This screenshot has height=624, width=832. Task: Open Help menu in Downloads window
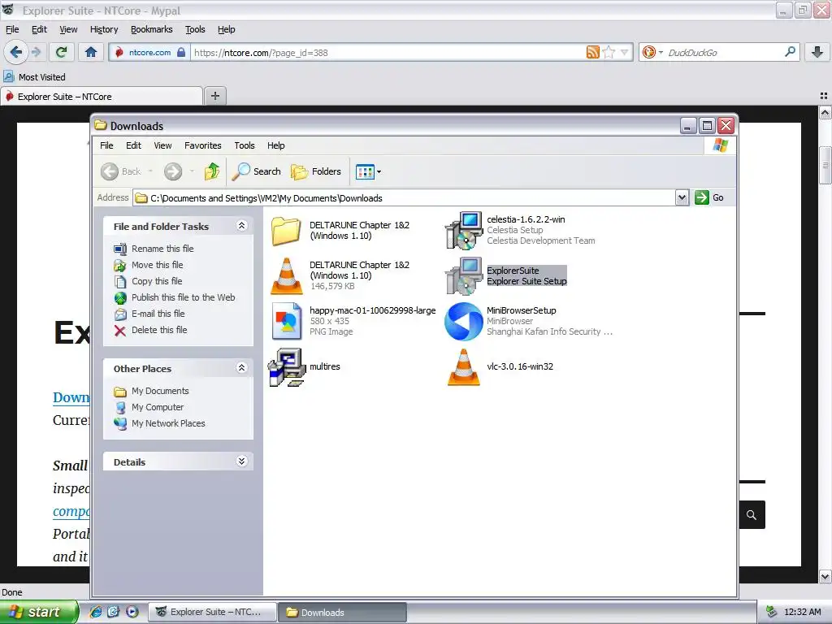(x=275, y=145)
